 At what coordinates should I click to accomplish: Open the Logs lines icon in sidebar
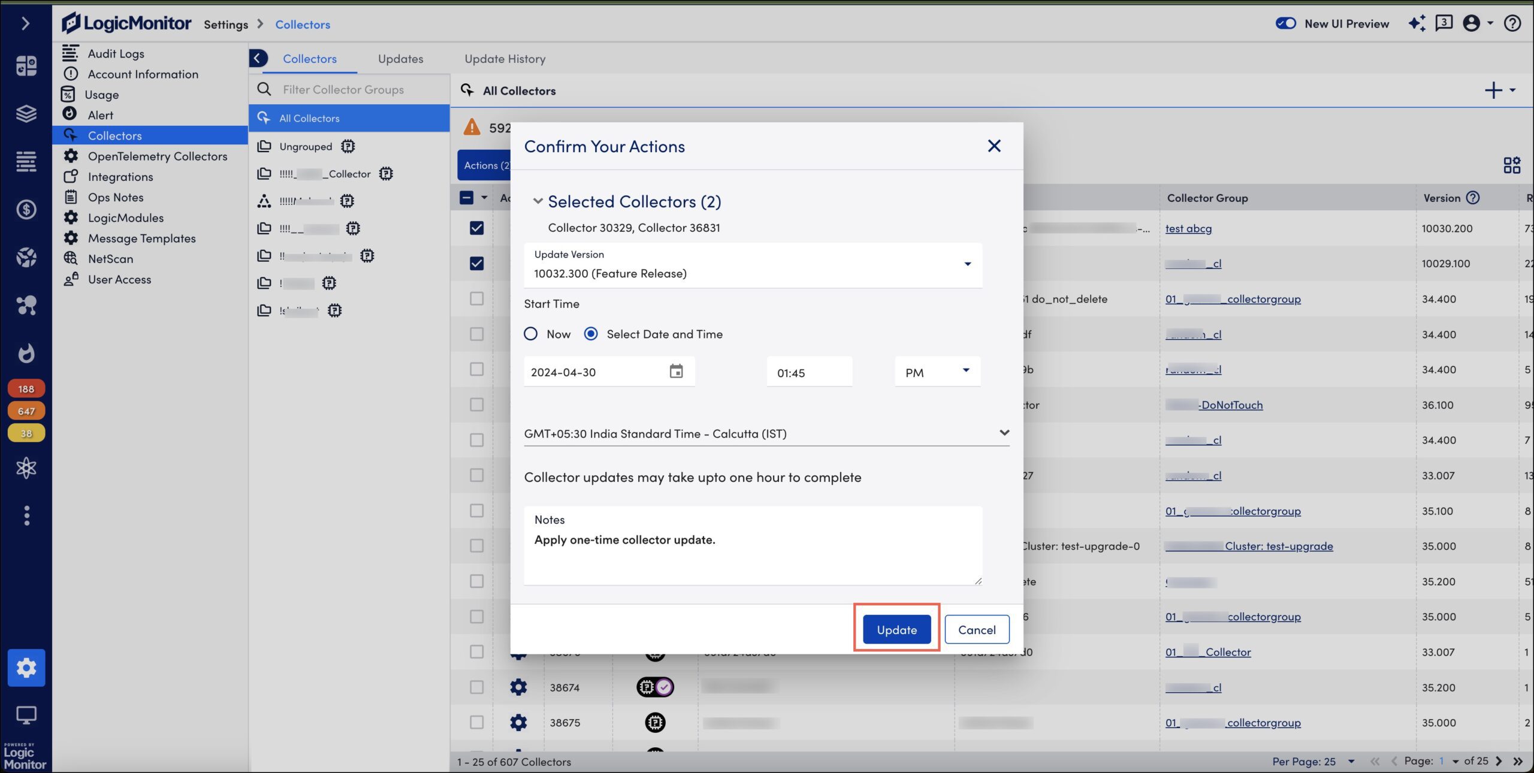click(x=26, y=161)
